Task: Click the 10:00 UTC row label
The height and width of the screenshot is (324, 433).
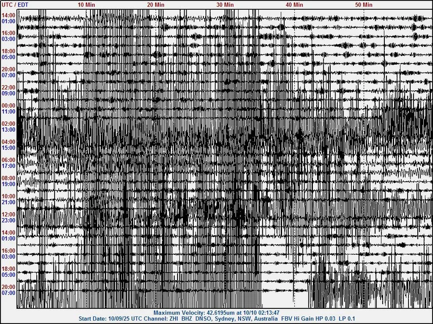Action: (9, 197)
